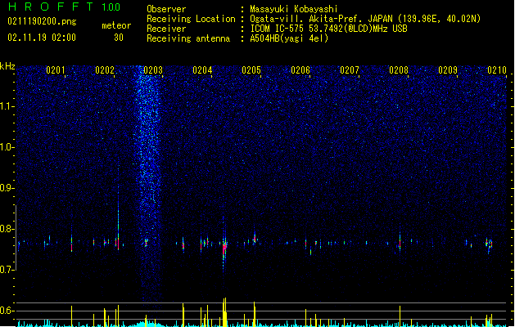The height and width of the screenshot is (327, 515).
Task: Click the 0203 time marker
Action: pos(153,70)
